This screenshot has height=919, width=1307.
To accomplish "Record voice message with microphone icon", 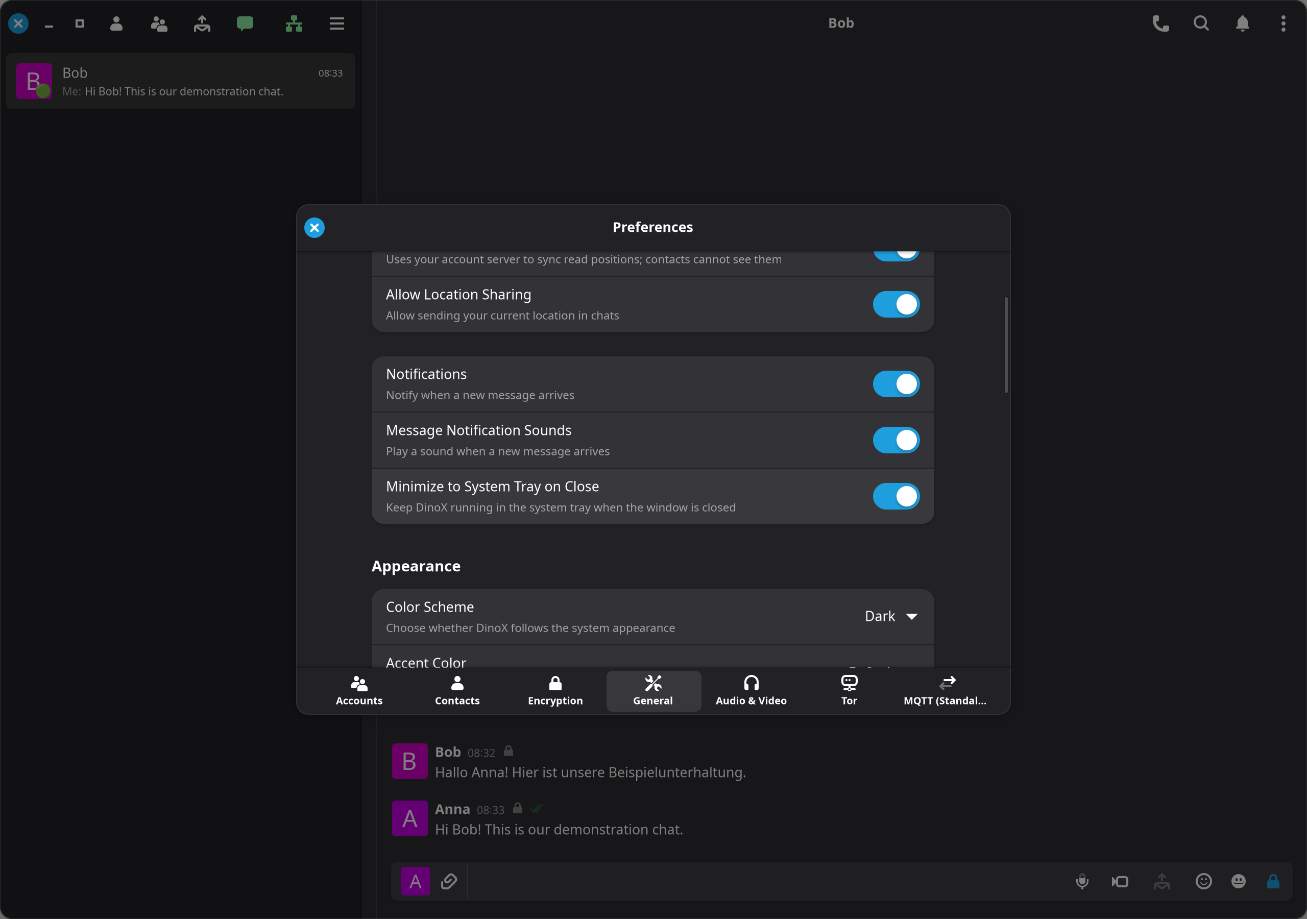I will (x=1082, y=881).
